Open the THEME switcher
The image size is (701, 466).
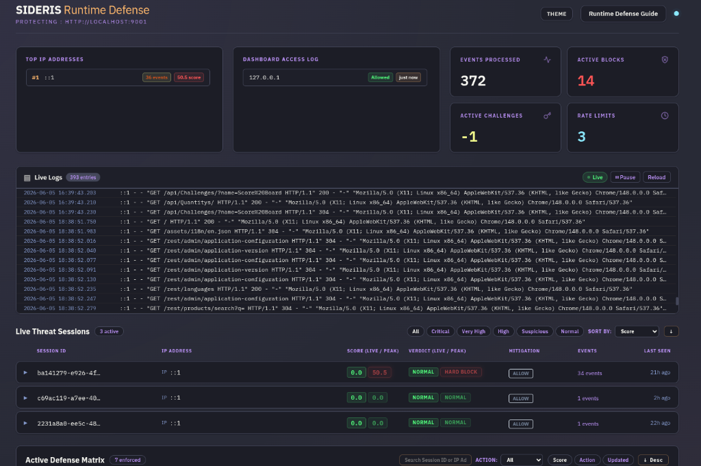557,14
